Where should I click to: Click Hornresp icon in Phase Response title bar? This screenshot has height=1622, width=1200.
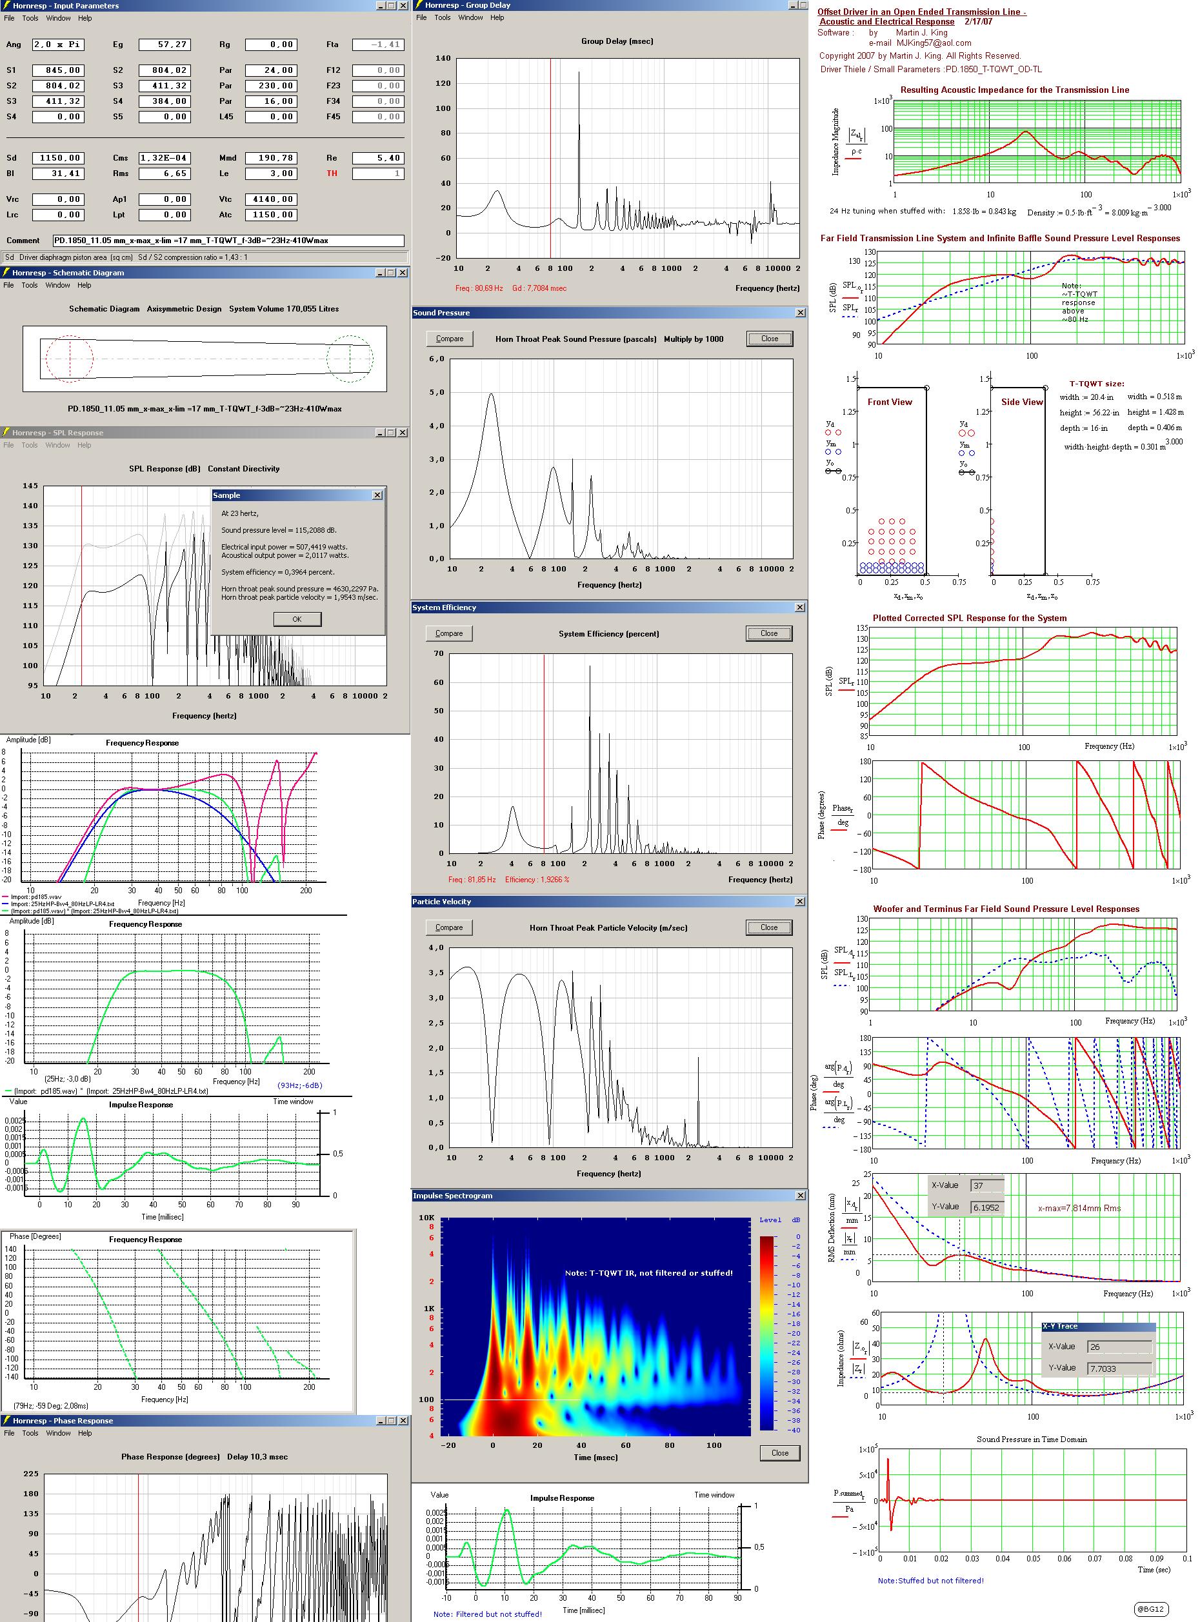[x=6, y=1421]
